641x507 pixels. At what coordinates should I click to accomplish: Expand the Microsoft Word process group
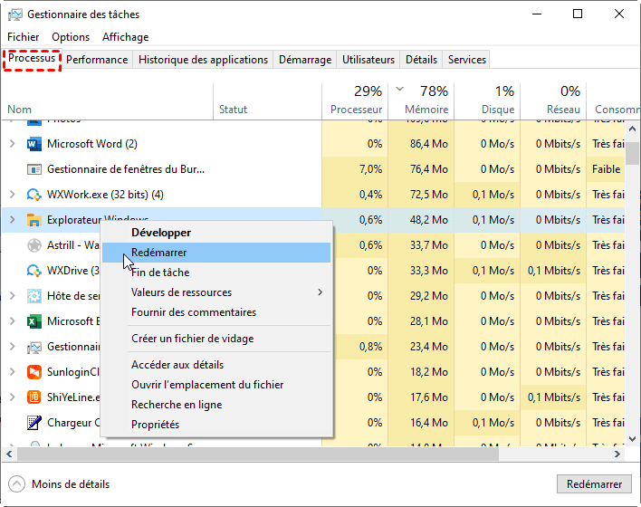tap(12, 144)
